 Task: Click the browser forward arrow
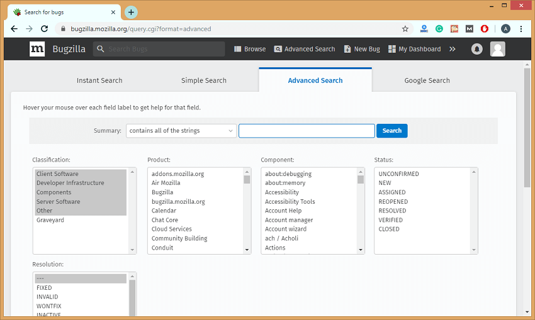pos(30,29)
